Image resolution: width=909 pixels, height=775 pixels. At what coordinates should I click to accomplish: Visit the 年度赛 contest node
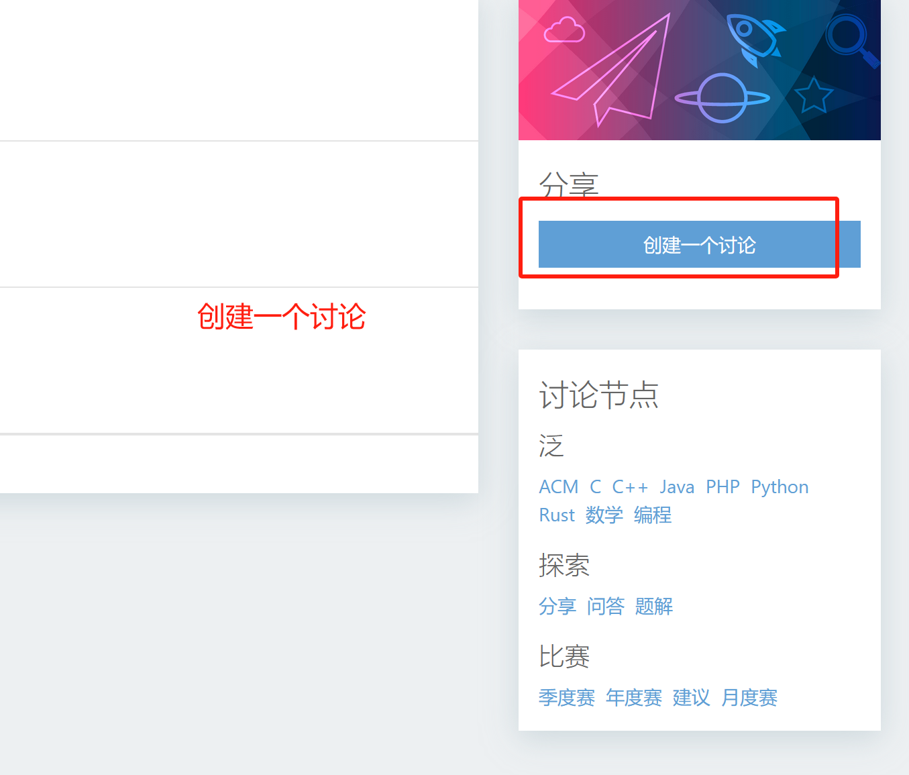coord(633,697)
